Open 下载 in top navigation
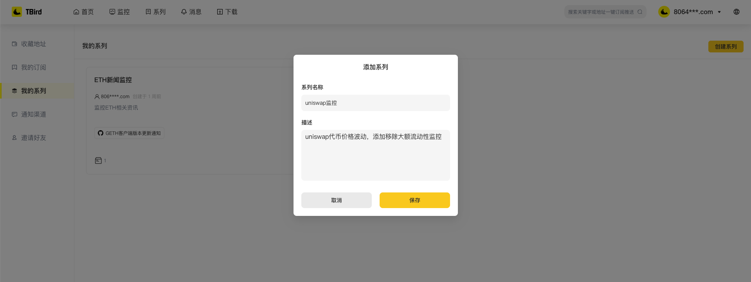This screenshot has height=282, width=751. coord(227,12)
